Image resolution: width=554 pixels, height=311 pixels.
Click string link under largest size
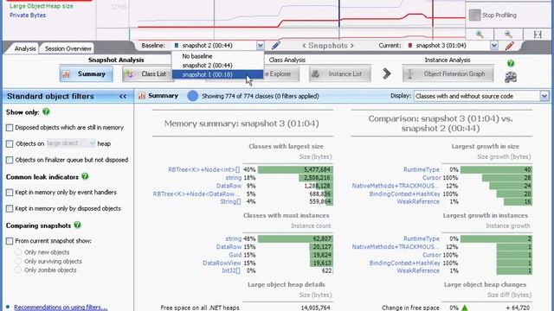tap(234, 178)
